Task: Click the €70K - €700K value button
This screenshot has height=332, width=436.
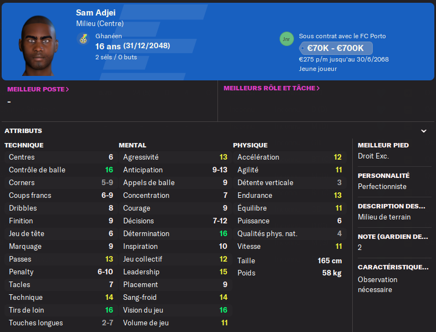Action: (x=336, y=48)
